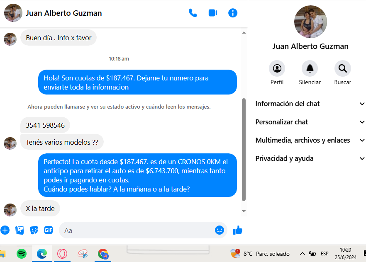The height and width of the screenshot is (262, 366).
Task: Select the '3541 598546' phone message
Action: [x=45, y=125]
